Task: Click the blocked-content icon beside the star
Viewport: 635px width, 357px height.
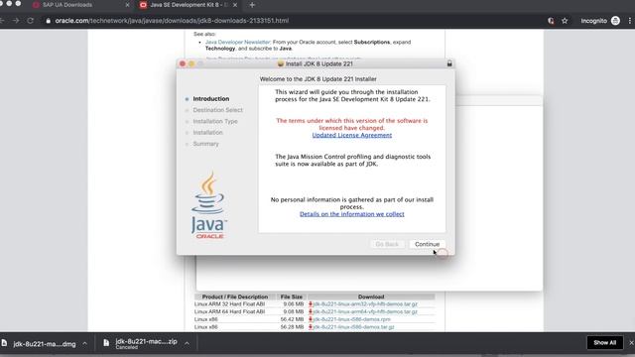Action: click(x=551, y=21)
